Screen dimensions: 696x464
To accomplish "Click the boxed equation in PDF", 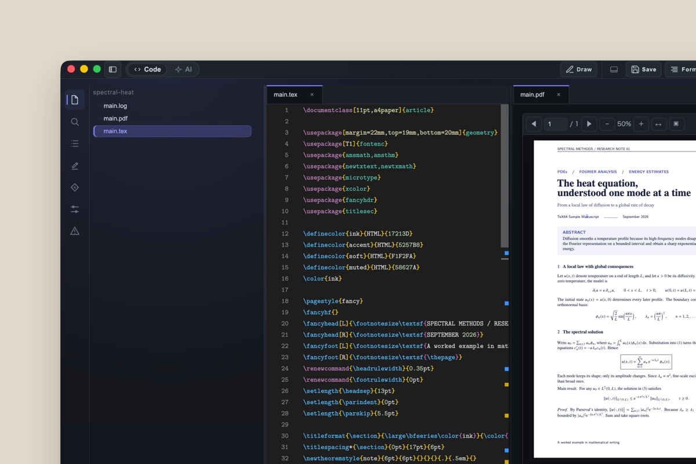I will tap(646, 362).
